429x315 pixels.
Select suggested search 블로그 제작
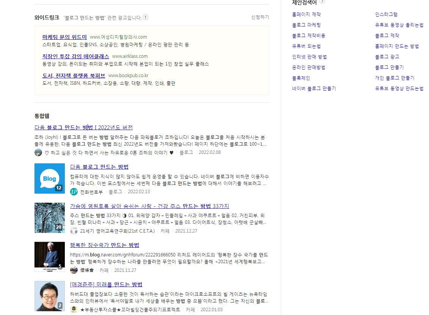[x=387, y=36]
